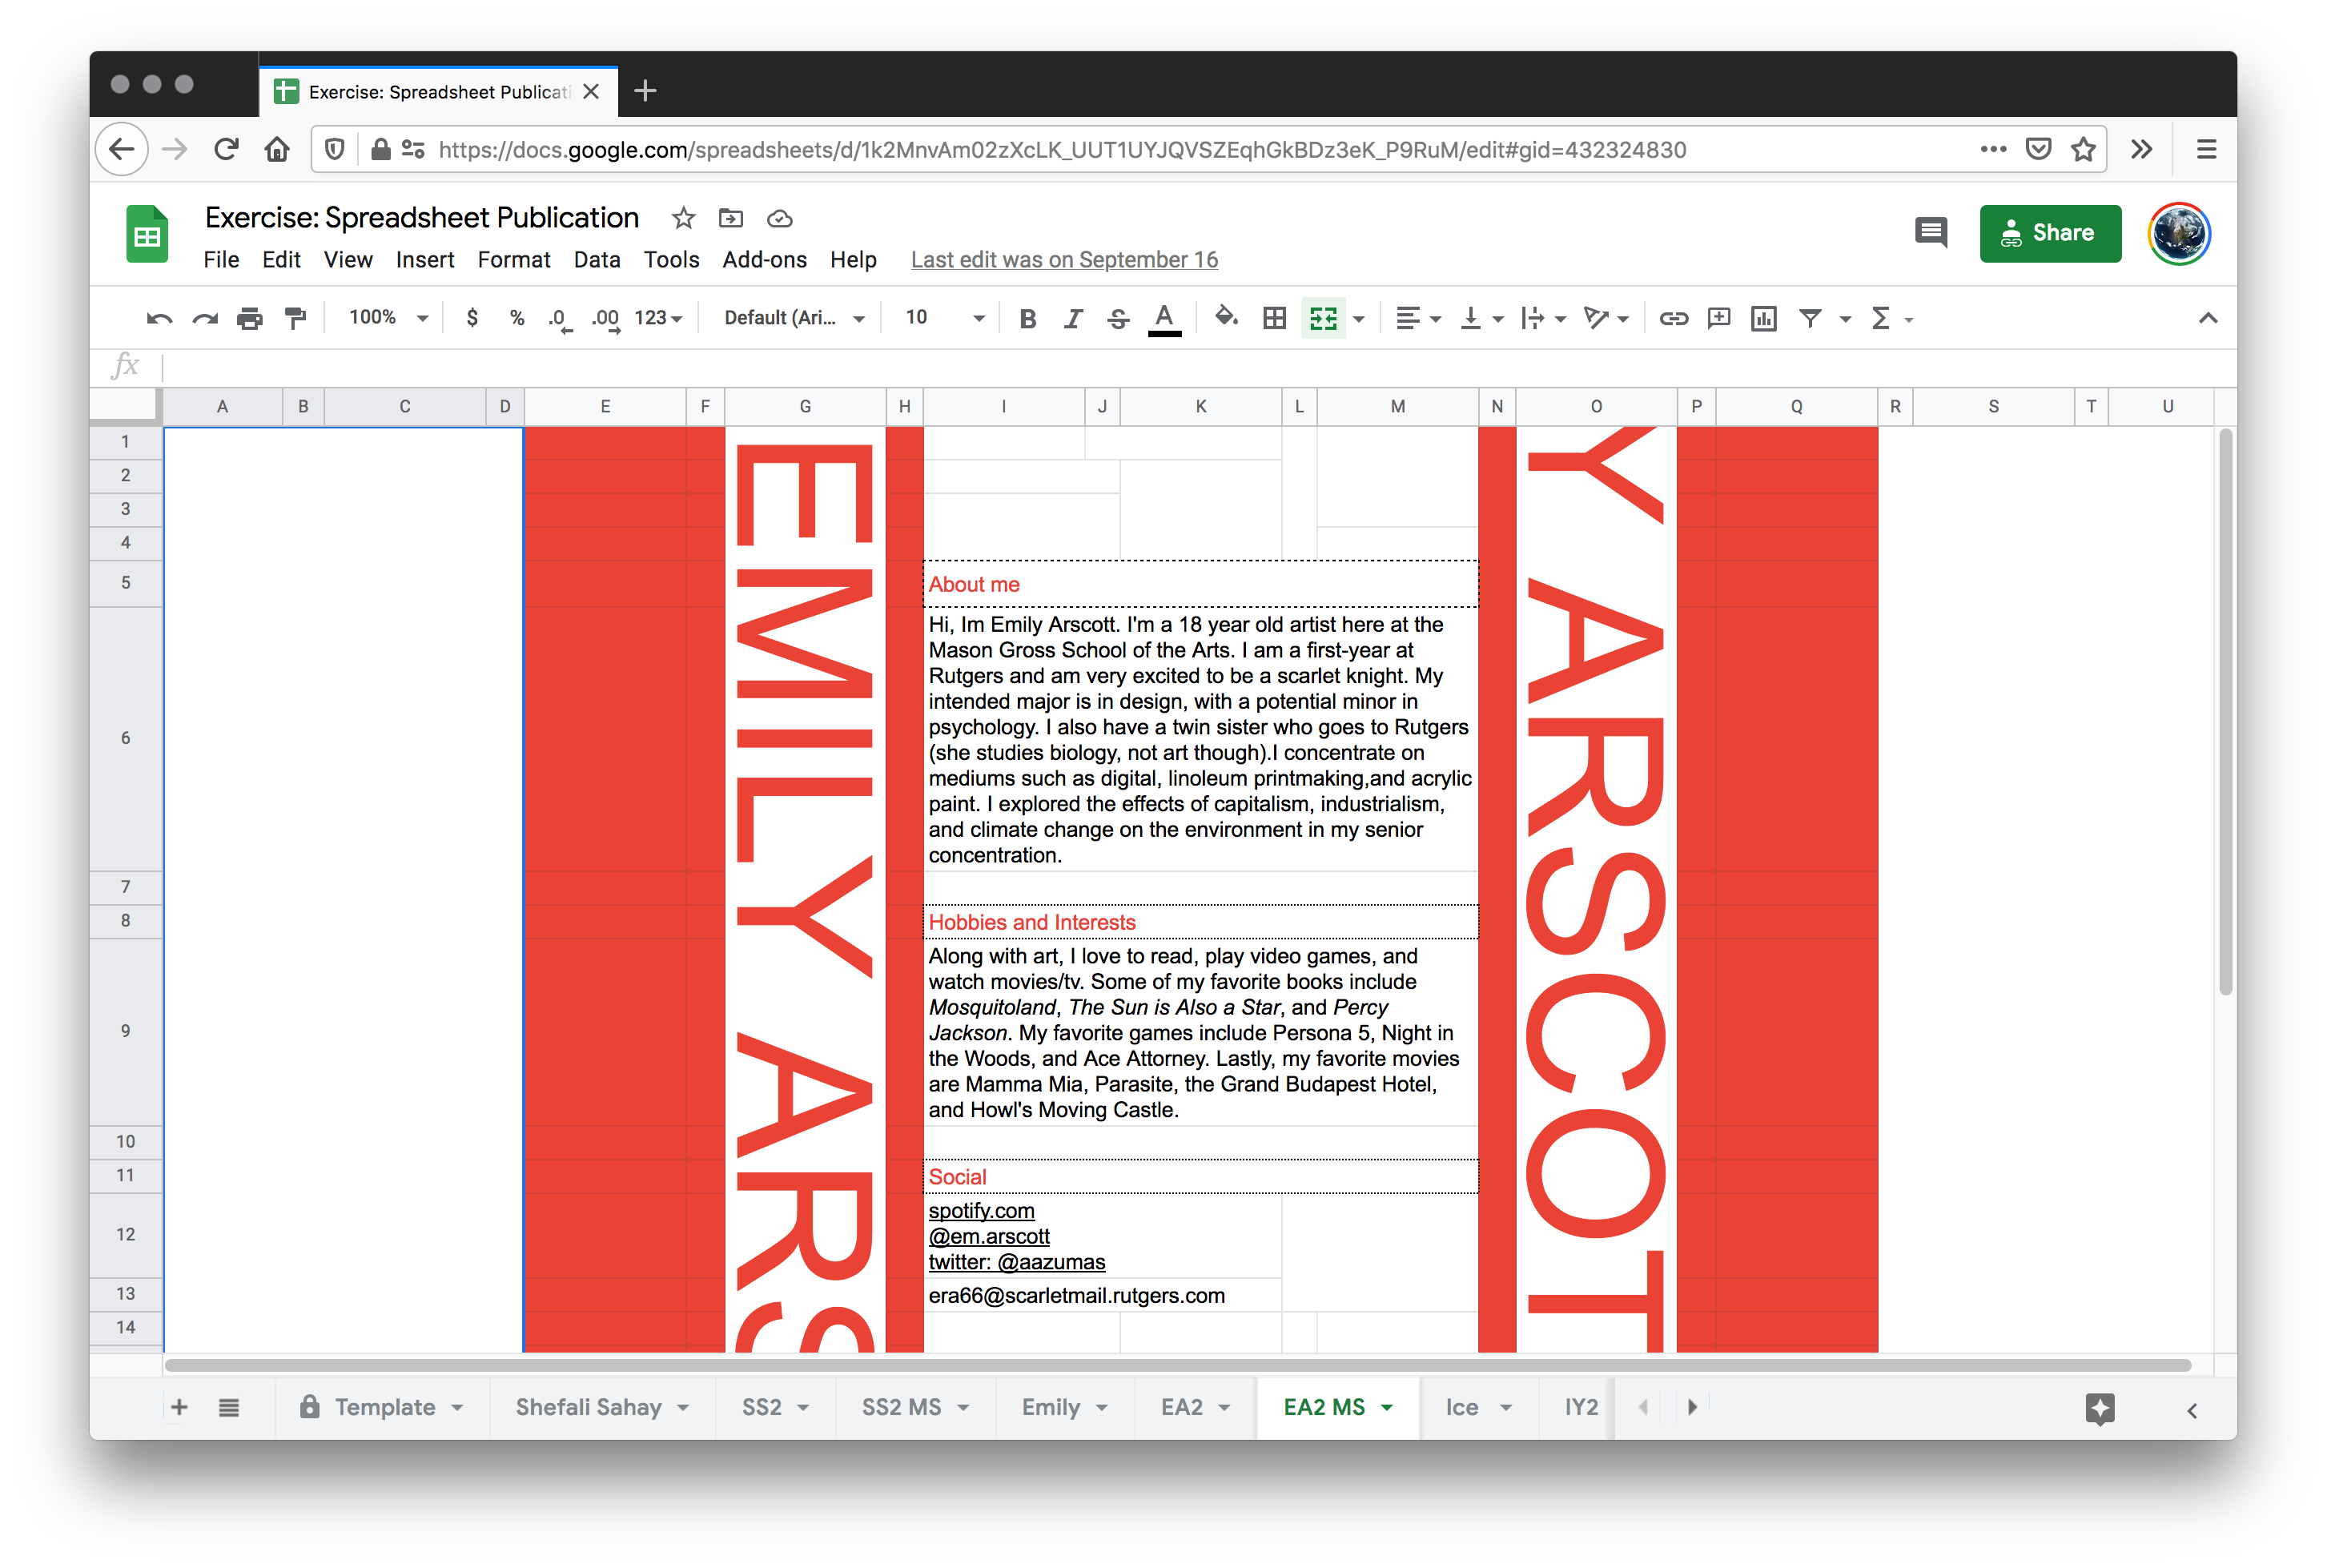
Task: Switch to the Template sheet tab
Action: [383, 1407]
